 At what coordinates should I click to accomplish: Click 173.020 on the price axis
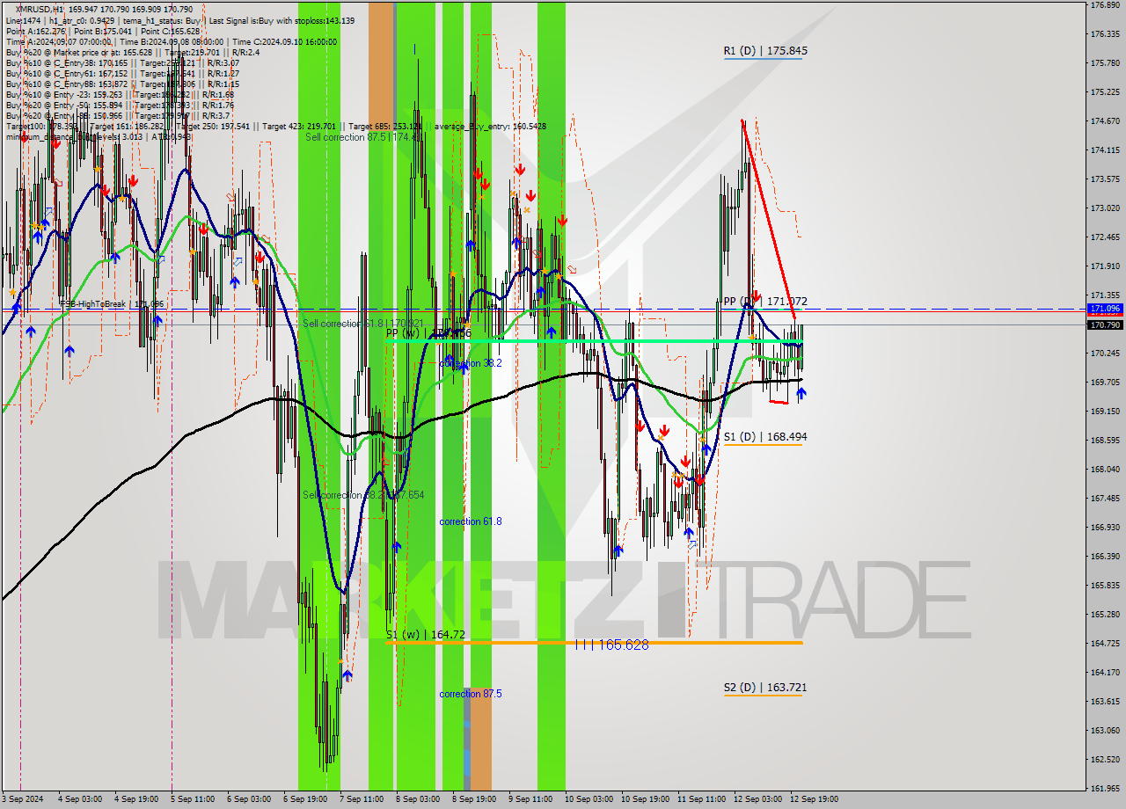(x=1105, y=208)
